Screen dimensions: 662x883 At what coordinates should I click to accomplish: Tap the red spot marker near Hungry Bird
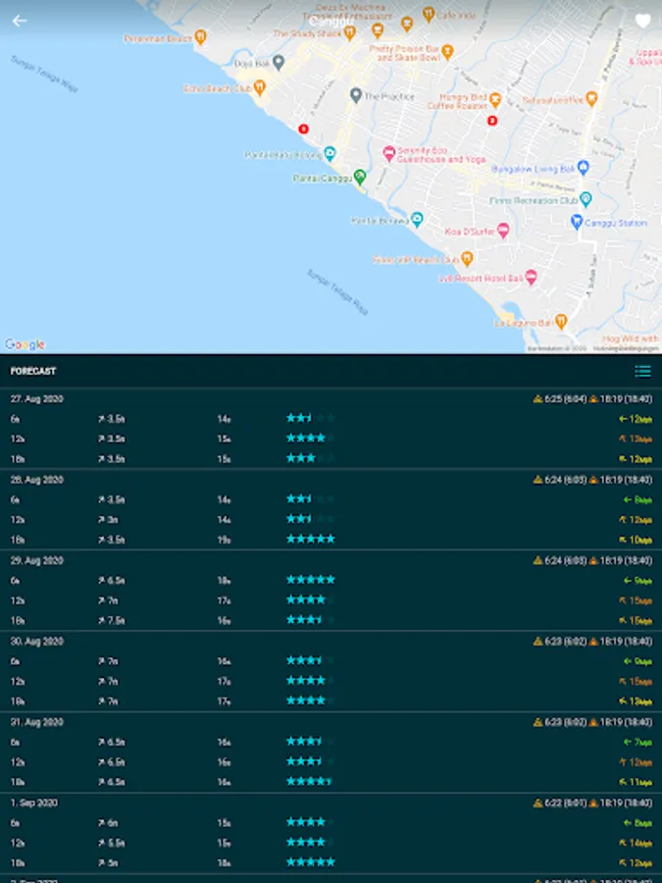point(492,120)
